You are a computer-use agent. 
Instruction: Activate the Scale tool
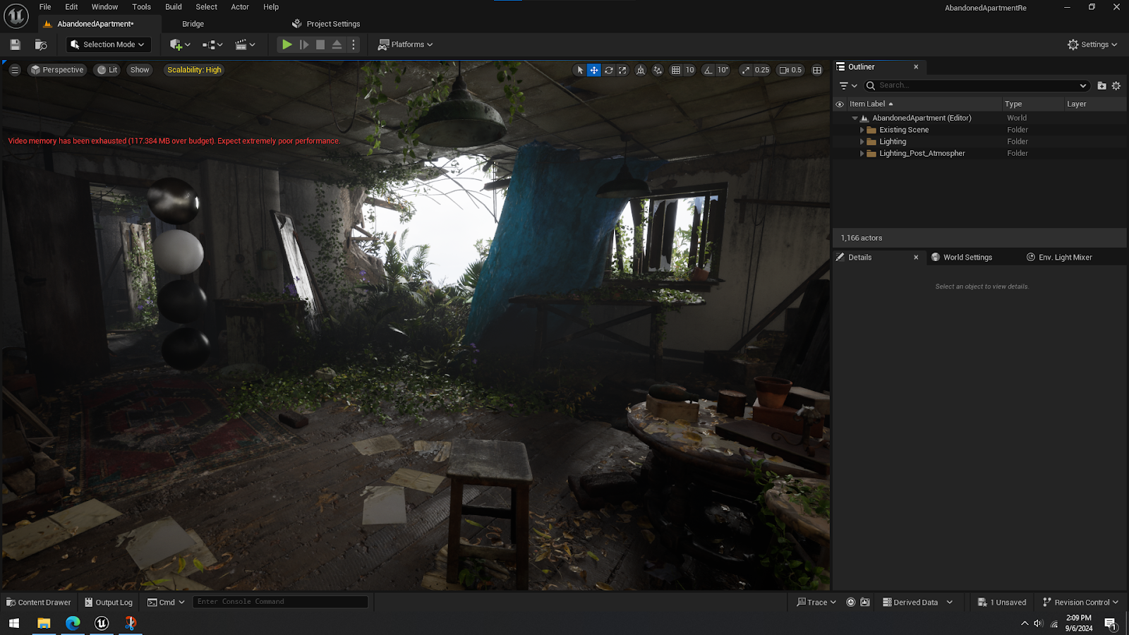pos(622,70)
